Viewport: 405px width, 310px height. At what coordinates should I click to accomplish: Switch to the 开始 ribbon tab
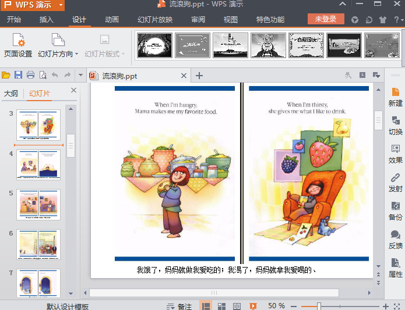(x=14, y=20)
